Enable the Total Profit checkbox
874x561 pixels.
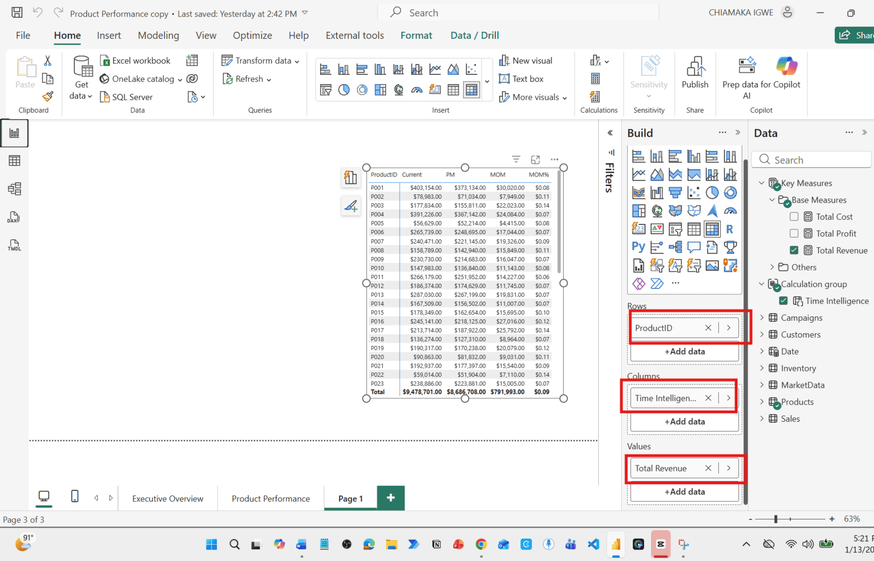click(794, 234)
